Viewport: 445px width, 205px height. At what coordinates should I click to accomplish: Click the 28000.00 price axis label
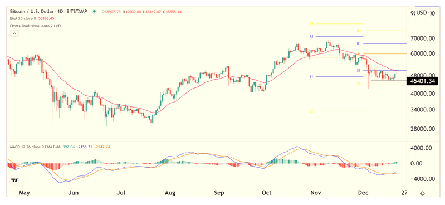422,129
